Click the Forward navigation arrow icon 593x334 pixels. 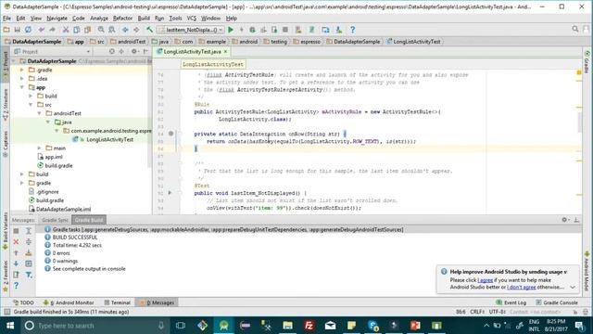(136, 30)
